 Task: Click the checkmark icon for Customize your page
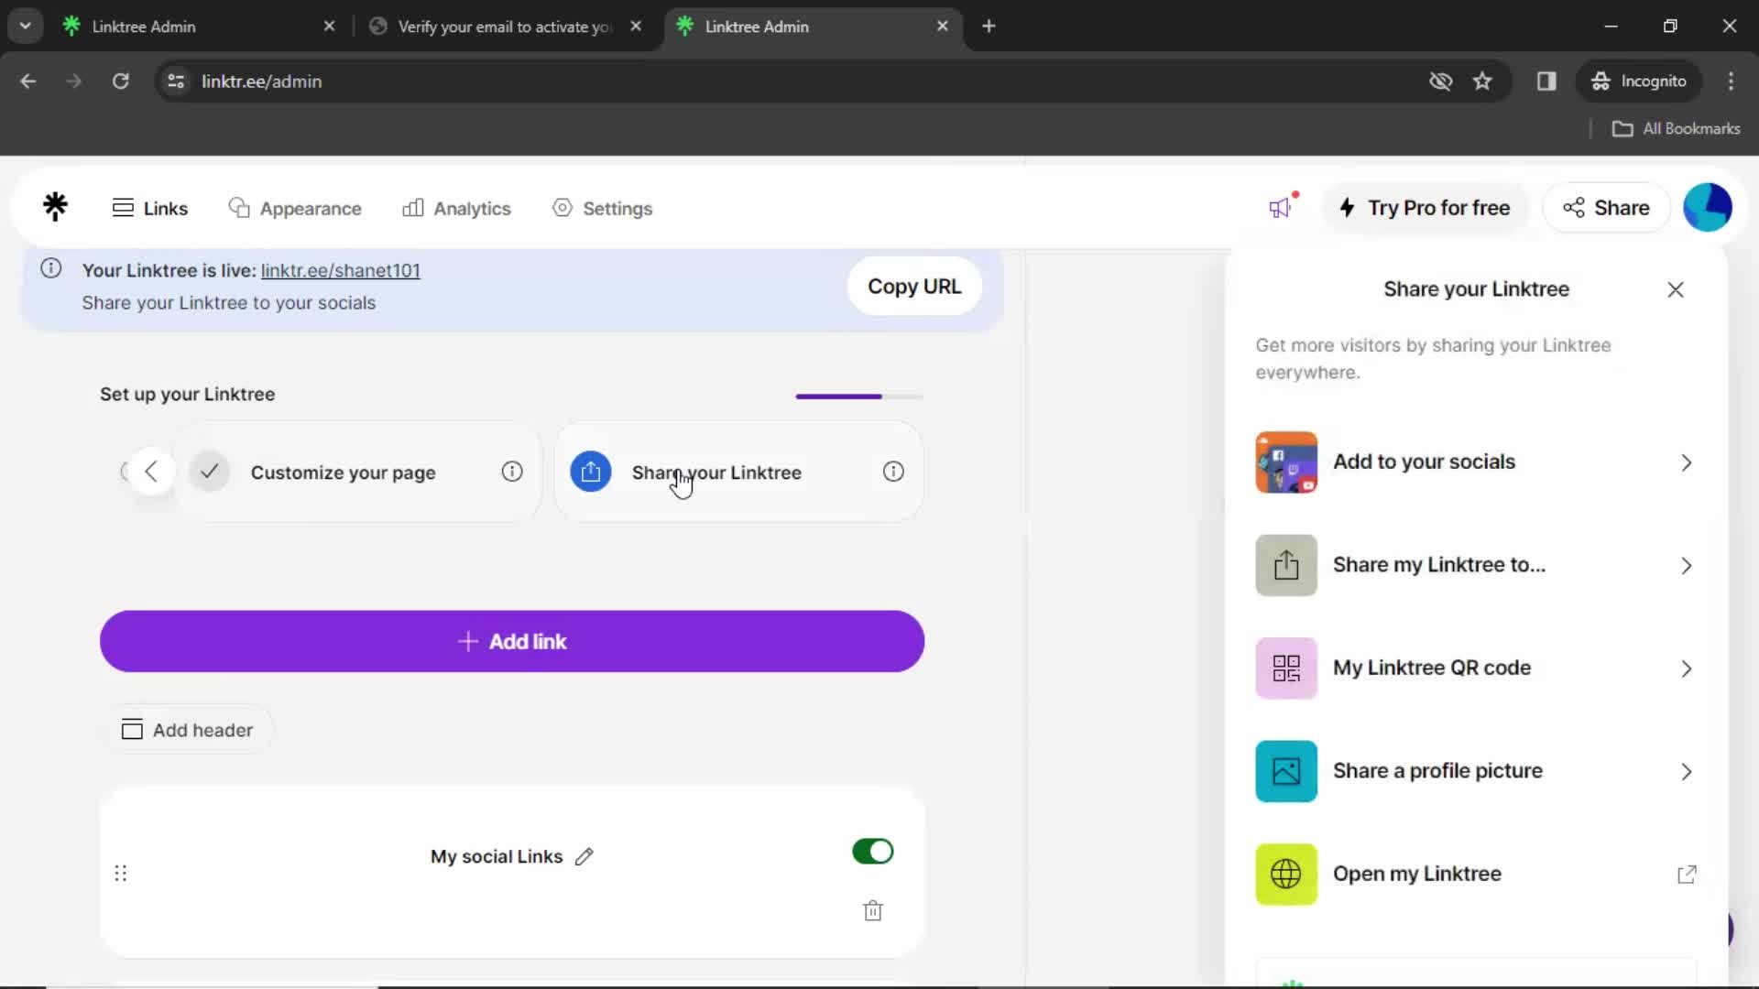(210, 472)
